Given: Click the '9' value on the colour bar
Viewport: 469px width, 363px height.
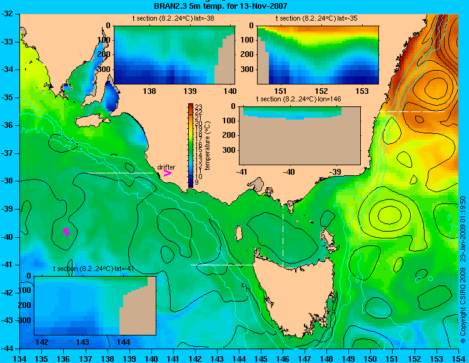Looking at the screenshot, I should tap(196, 182).
